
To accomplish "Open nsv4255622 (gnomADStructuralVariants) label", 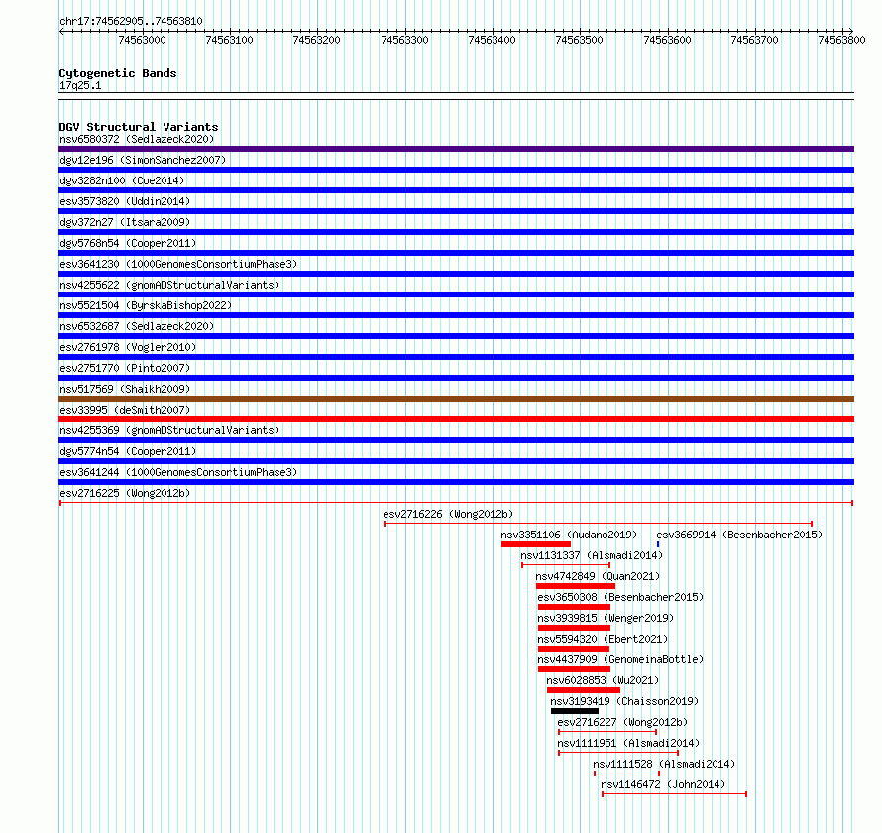I will [169, 285].
